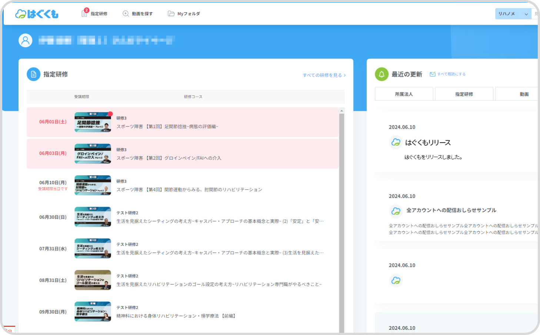Open thumbnail for グロインペイン 第2回 video
This screenshot has width=540, height=335.
93,154
